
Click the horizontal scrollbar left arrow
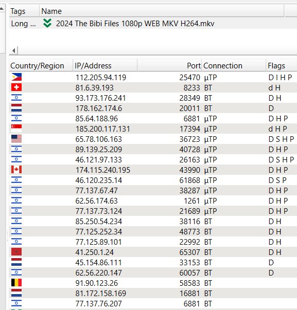click(13, 50)
